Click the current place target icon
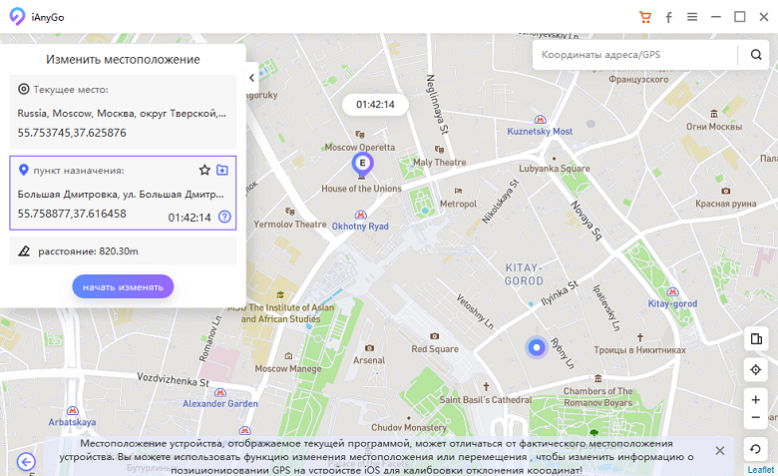The image size is (778, 476). (x=23, y=89)
